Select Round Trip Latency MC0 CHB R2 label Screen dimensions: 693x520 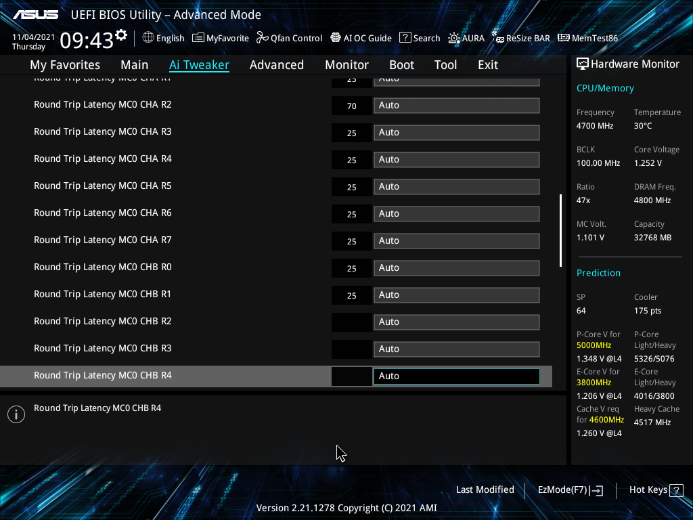point(103,321)
